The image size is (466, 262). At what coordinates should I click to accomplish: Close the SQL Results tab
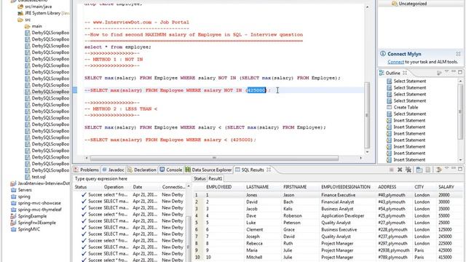click(269, 170)
